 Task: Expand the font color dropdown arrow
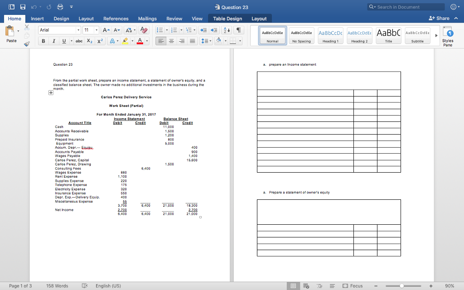click(x=146, y=40)
